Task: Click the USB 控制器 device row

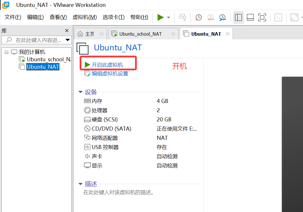Action: click(141, 147)
